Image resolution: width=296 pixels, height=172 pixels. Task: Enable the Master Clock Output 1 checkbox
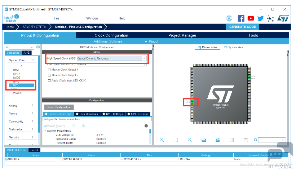[x=49, y=70]
